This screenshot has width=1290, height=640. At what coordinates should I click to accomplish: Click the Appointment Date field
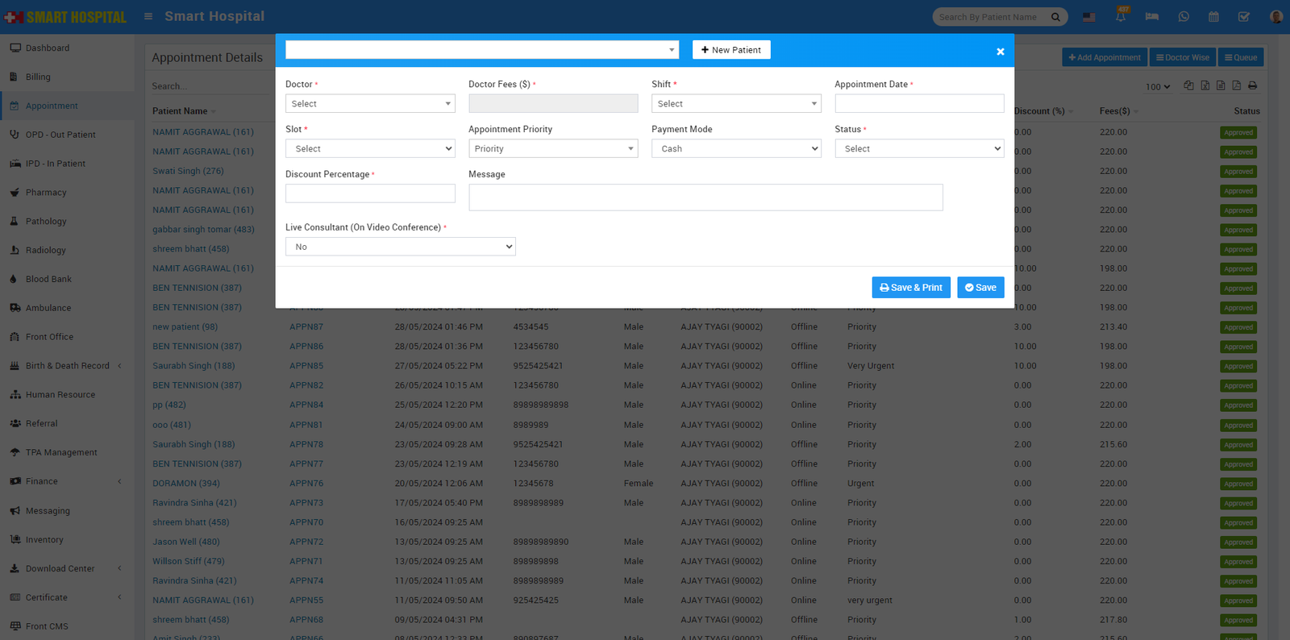click(919, 104)
